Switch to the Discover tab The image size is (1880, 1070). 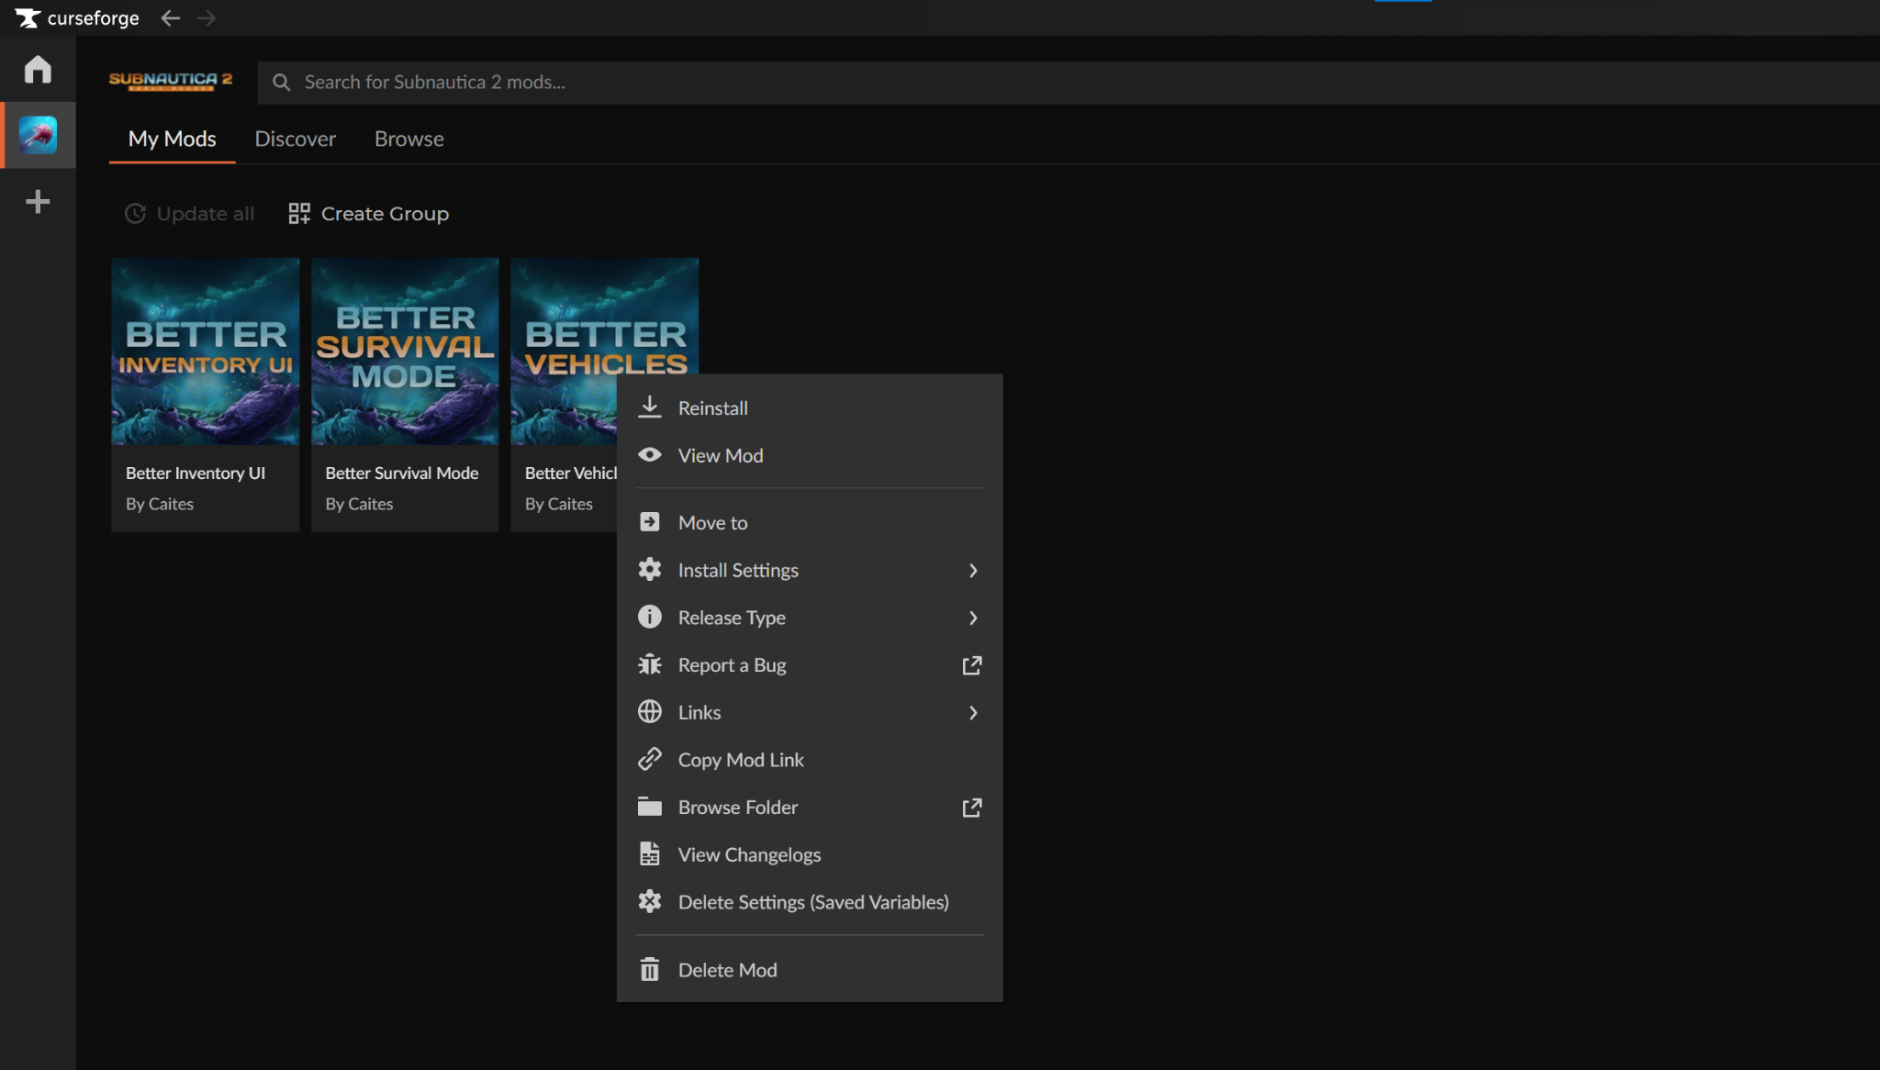point(295,139)
